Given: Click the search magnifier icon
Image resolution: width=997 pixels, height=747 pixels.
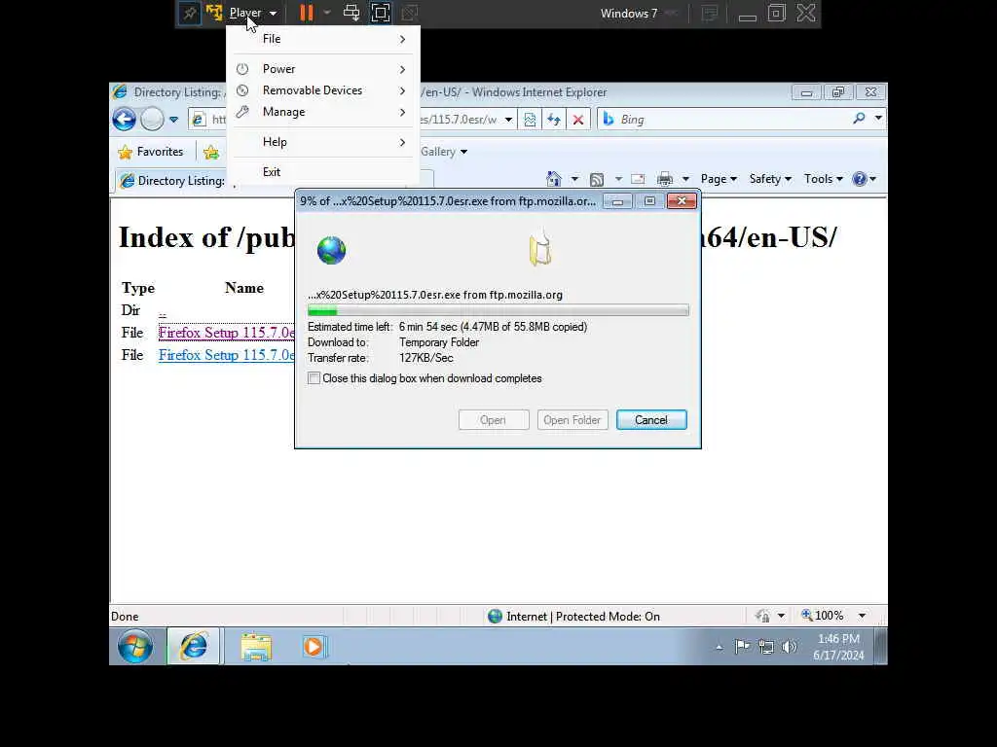Looking at the screenshot, I should [859, 118].
